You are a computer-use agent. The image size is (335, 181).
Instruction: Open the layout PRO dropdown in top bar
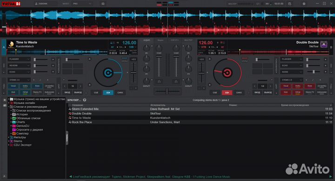82,4
